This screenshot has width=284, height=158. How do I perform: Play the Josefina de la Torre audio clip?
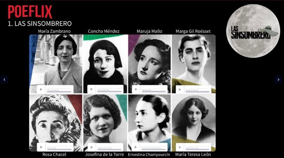coord(91,147)
